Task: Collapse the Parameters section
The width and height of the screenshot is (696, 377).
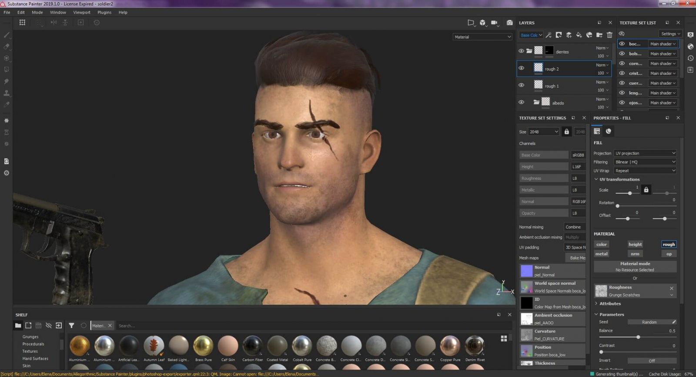Action: tap(596, 314)
